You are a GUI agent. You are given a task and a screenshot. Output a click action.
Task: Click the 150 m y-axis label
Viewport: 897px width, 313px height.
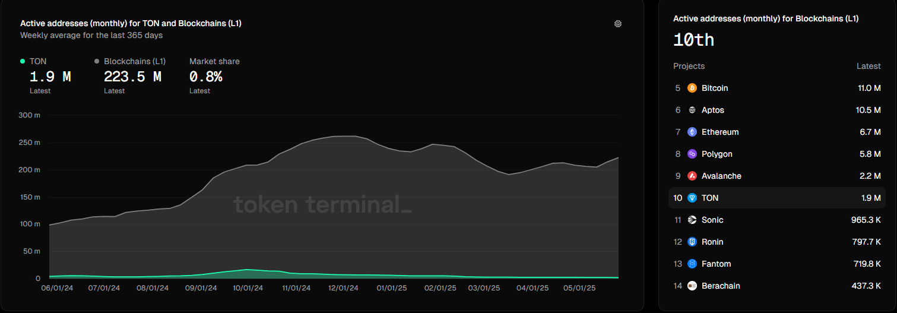29,197
